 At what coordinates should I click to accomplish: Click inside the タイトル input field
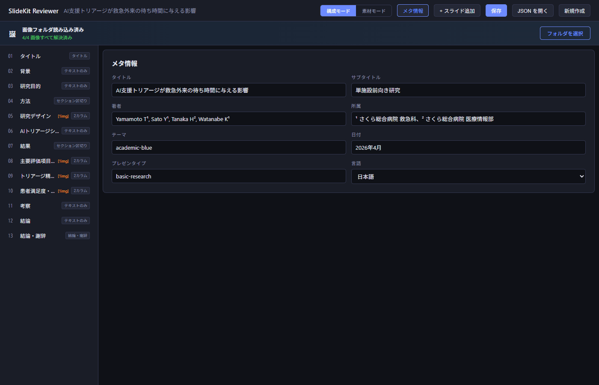(x=228, y=90)
